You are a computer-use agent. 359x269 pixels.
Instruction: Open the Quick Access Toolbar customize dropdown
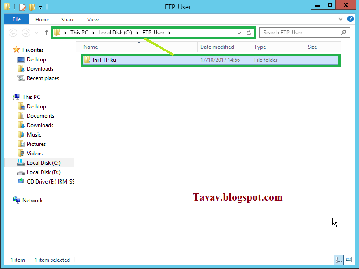[x=40, y=7]
